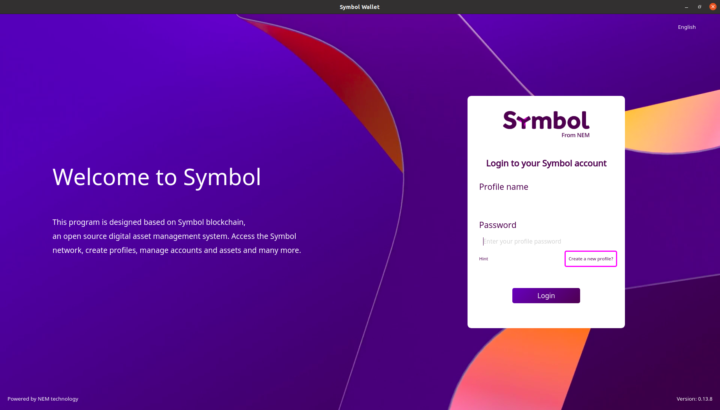Restore the Symbol Wallet window size
This screenshot has width=720, height=410.
coord(699,7)
